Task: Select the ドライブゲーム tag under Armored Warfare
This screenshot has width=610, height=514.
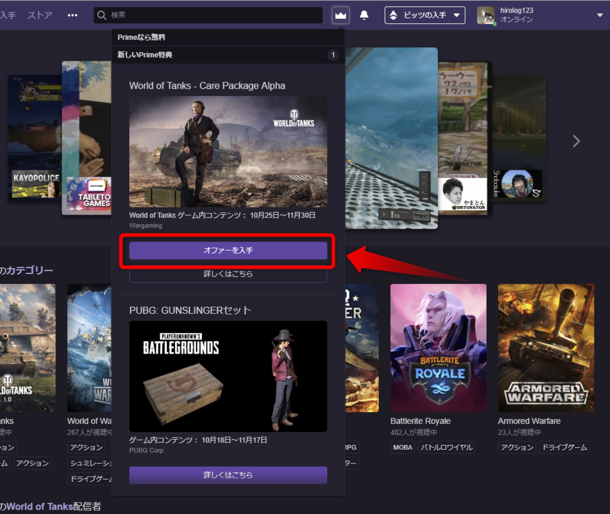Action: click(x=565, y=447)
